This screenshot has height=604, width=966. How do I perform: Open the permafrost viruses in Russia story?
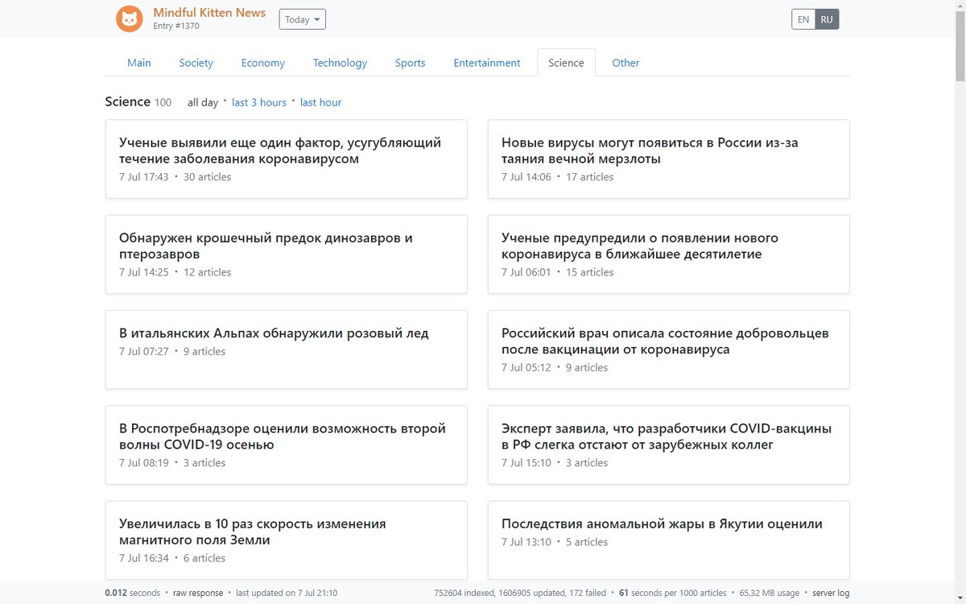pyautogui.click(x=650, y=151)
